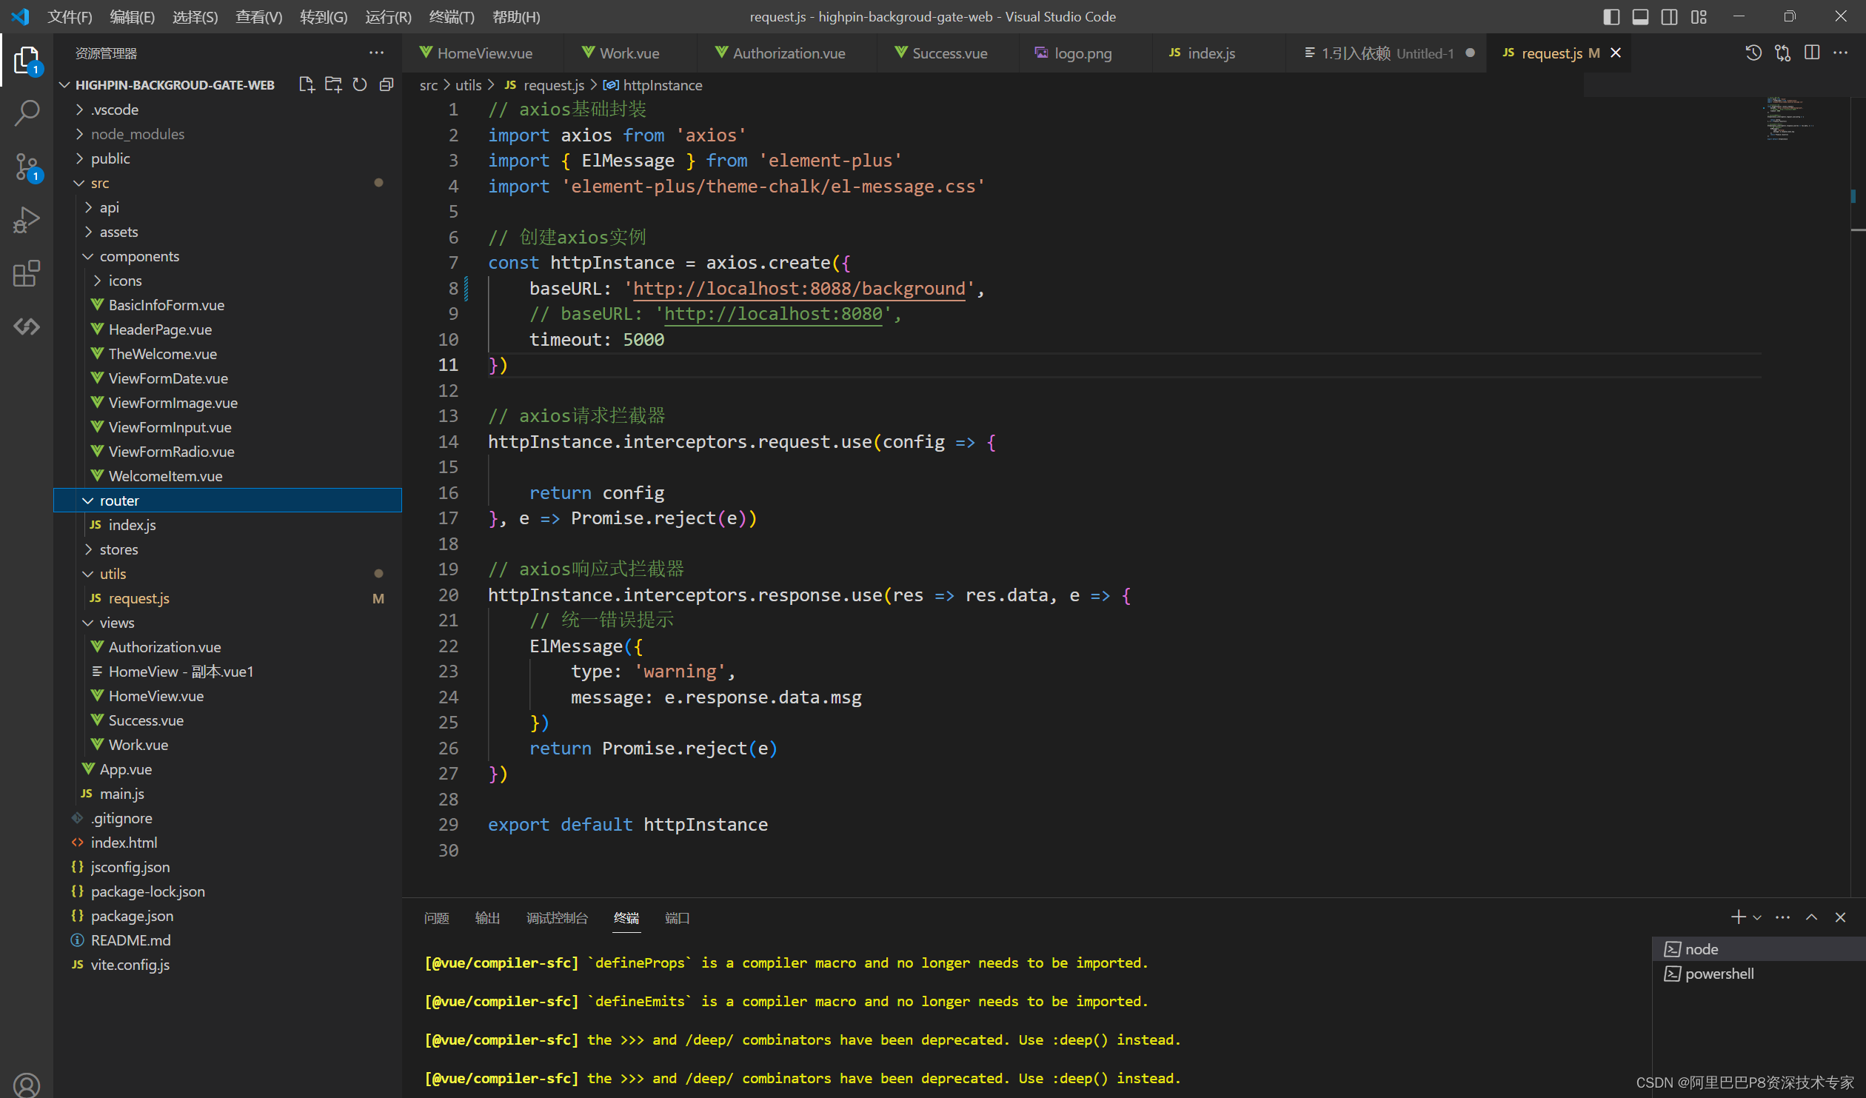Image resolution: width=1866 pixels, height=1098 pixels.
Task: Open the 终端(T) menu
Action: click(x=451, y=17)
